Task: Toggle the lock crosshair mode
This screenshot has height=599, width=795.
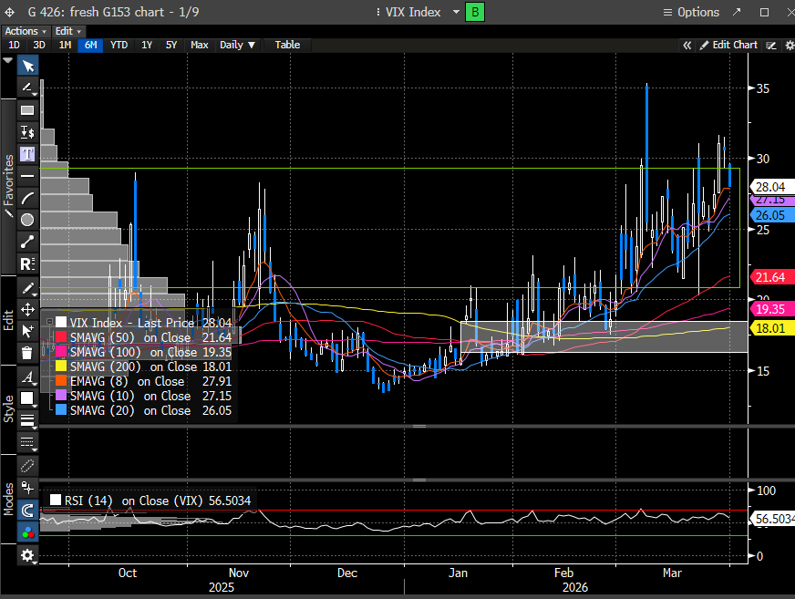Action: [27, 488]
